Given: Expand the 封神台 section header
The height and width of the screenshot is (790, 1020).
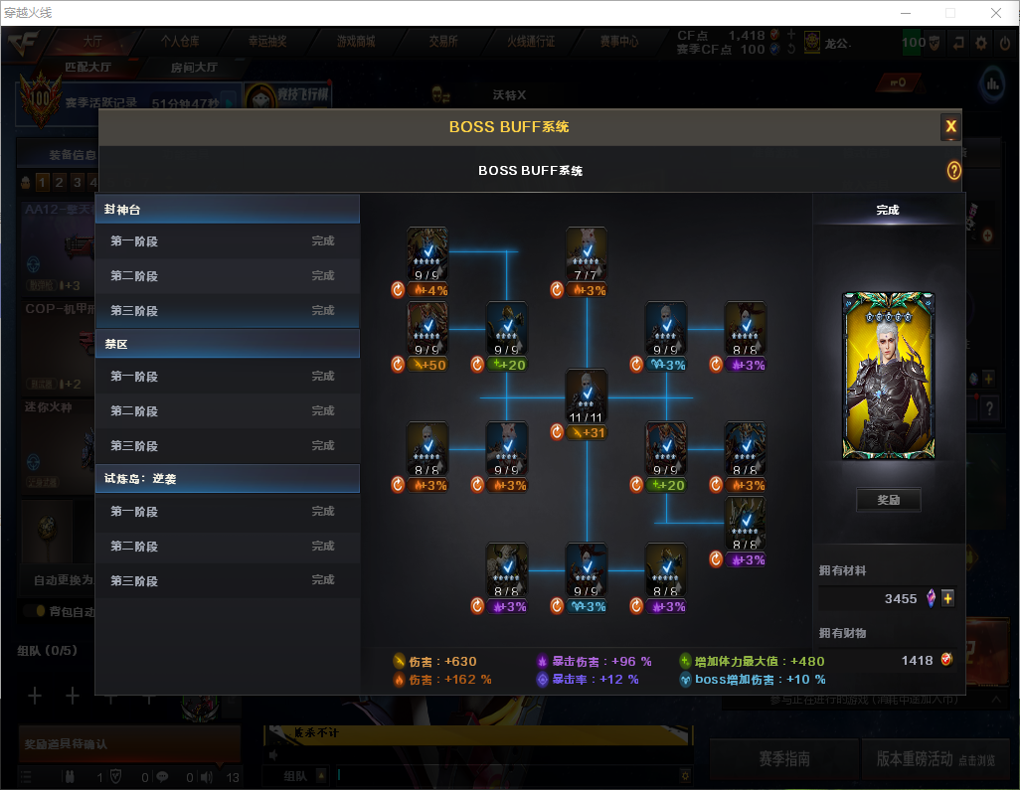Looking at the screenshot, I should click(x=228, y=210).
